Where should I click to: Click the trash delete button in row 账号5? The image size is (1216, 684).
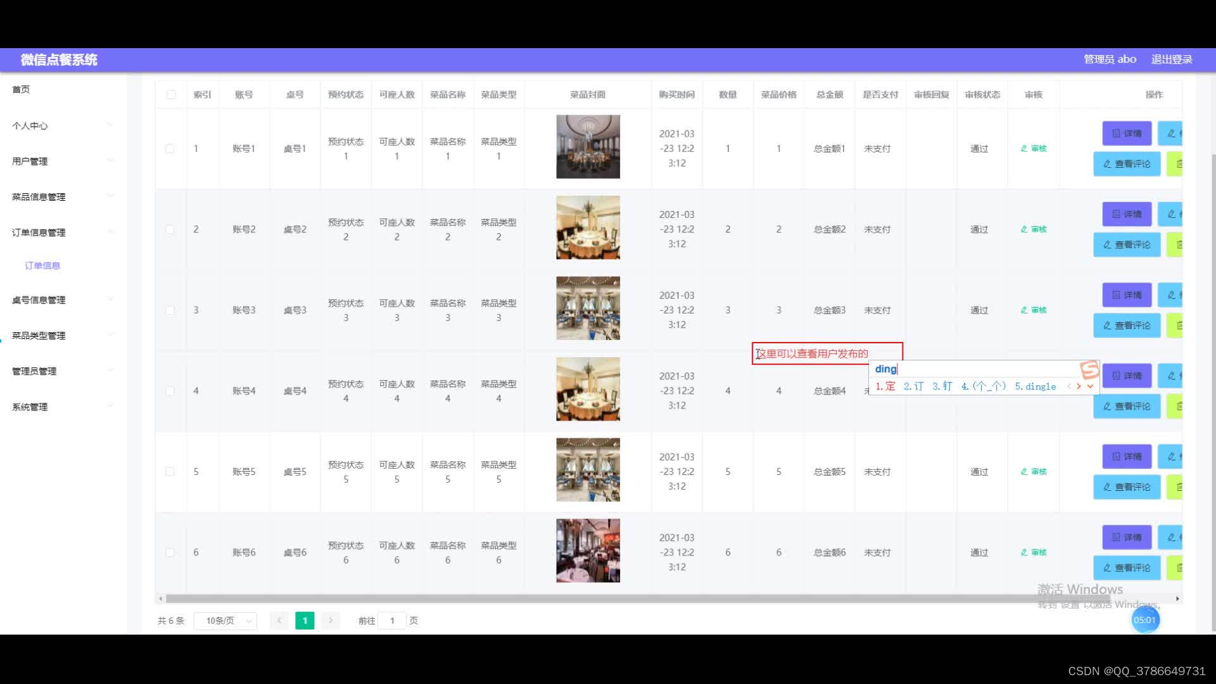[1175, 487]
